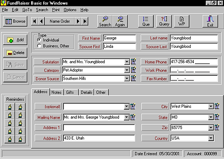Switch to the Notes tab

pos(56,92)
